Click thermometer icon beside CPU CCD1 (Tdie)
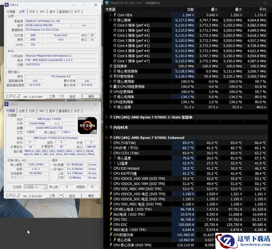 [111, 153]
